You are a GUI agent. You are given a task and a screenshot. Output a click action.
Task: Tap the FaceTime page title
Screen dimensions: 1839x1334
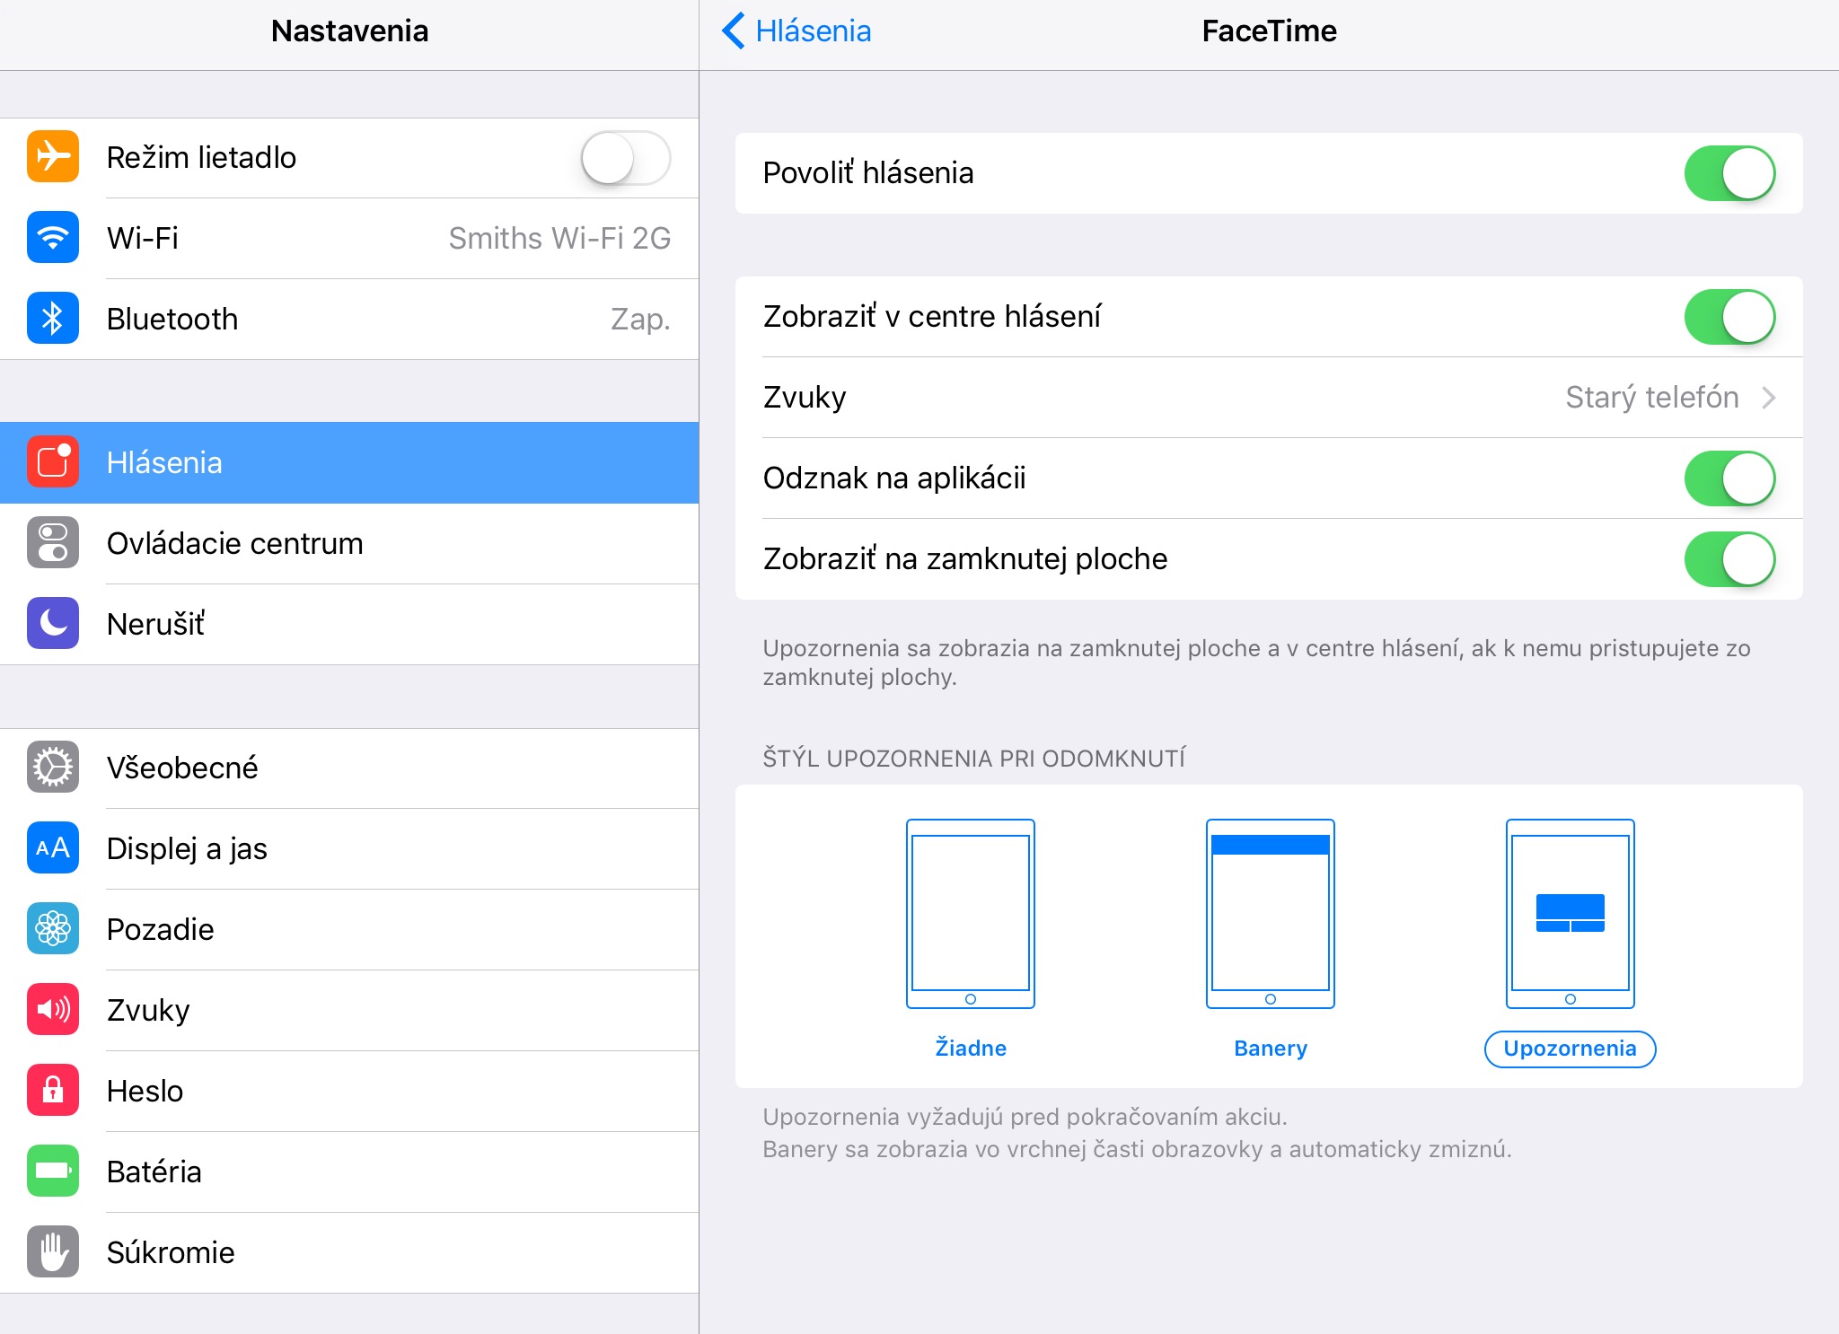pyautogui.click(x=1269, y=31)
